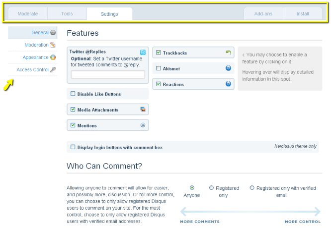
Task: Click the blue Reactions icon
Action: click(x=229, y=84)
